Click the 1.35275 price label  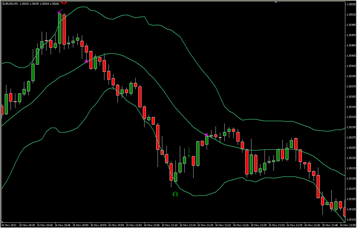351,138
